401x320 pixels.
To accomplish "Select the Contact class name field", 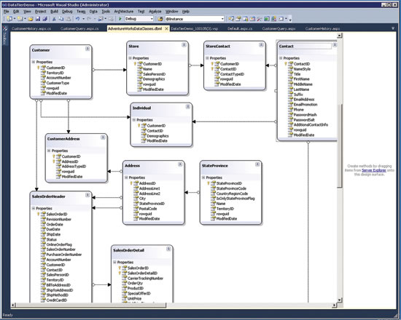I will coord(305,47).
